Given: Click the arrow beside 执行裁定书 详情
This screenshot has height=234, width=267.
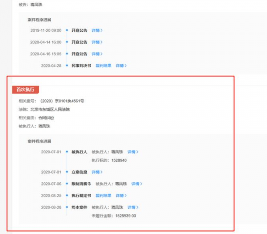Looking at the screenshot, I should [x=125, y=196].
